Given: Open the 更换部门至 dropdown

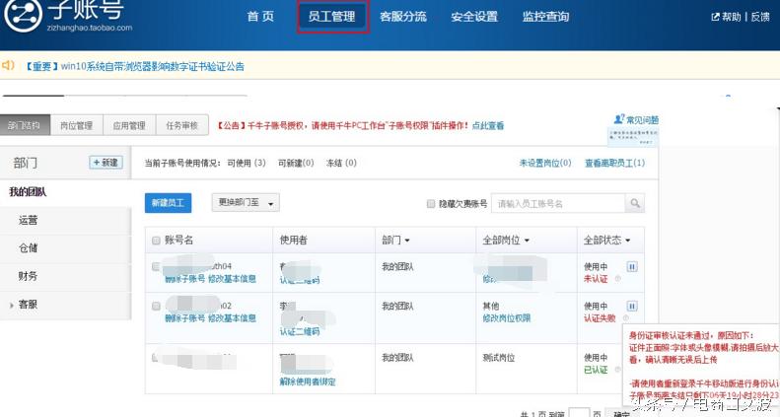Looking at the screenshot, I should tap(246, 203).
